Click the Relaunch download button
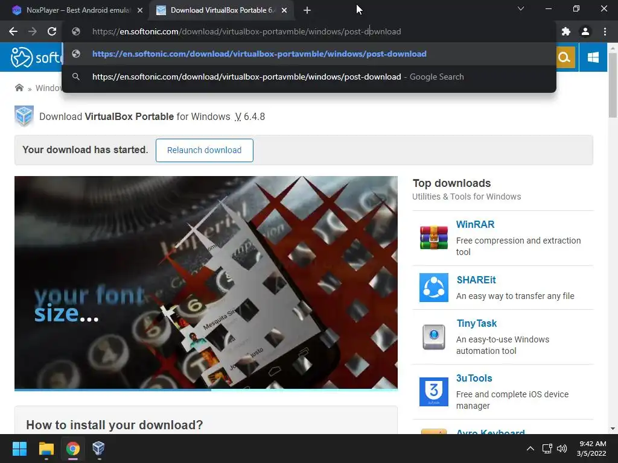618x463 pixels. tap(204, 150)
